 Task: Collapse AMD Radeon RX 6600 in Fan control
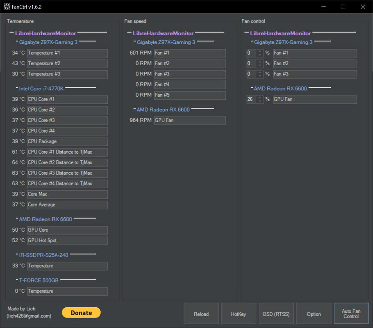252,88
